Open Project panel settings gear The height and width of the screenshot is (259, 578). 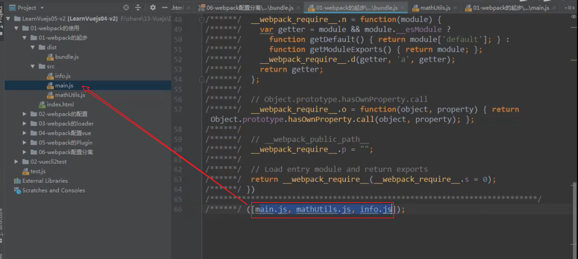[x=153, y=7]
